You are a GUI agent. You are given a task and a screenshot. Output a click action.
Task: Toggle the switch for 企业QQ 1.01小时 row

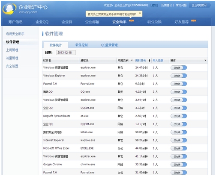(x=179, y=124)
